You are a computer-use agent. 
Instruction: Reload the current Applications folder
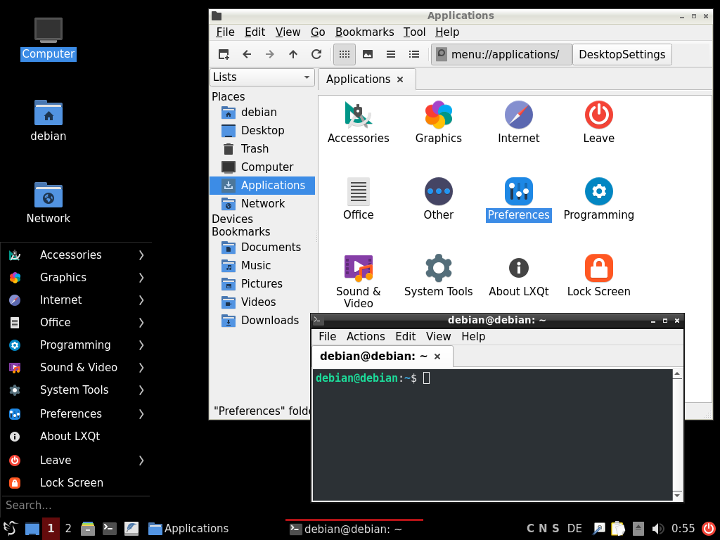pos(316,54)
